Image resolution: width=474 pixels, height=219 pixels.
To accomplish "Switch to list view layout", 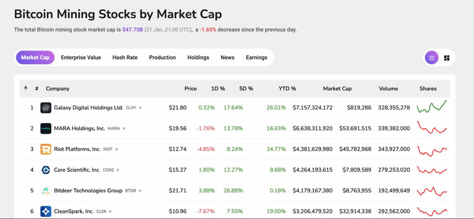I will [x=431, y=57].
